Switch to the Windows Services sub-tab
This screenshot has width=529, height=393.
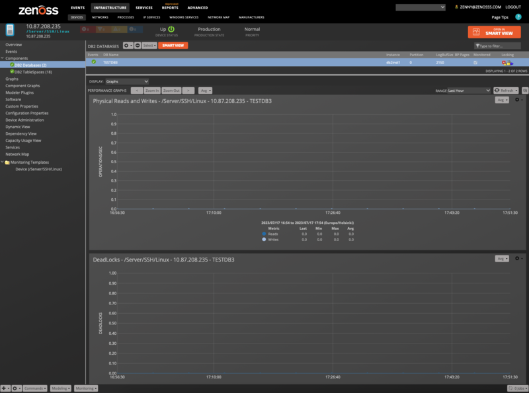(x=184, y=17)
